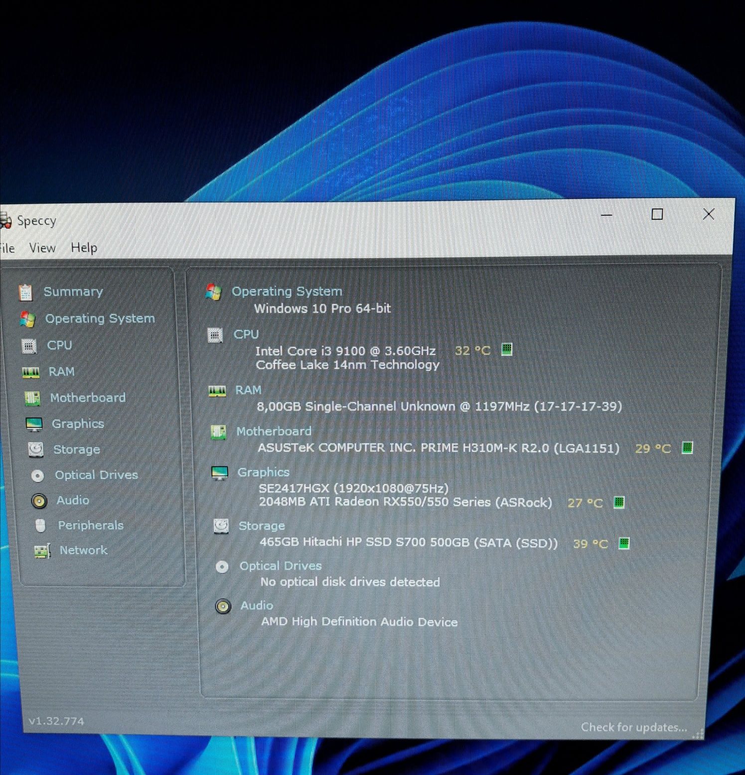This screenshot has height=775, width=745.
Task: View the Network section from sidebar
Action: pos(84,550)
